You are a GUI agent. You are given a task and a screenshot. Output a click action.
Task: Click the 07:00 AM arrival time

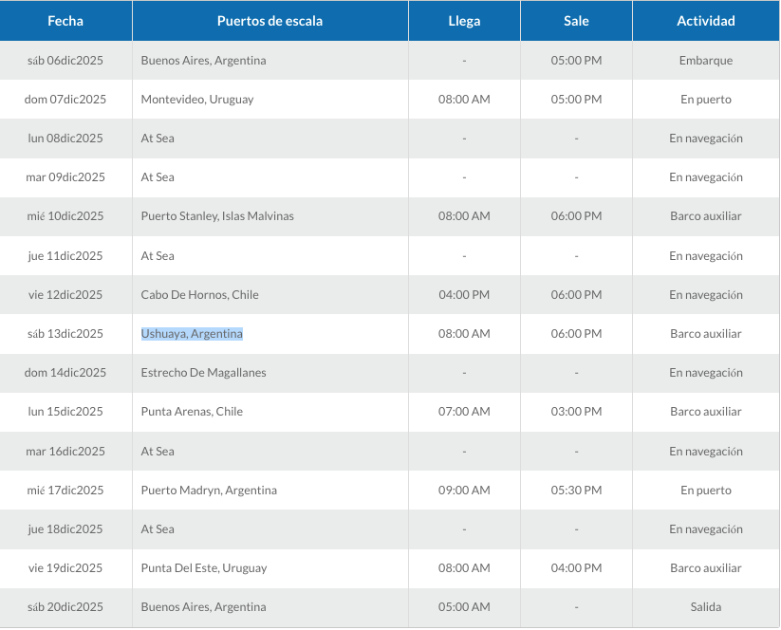click(464, 412)
